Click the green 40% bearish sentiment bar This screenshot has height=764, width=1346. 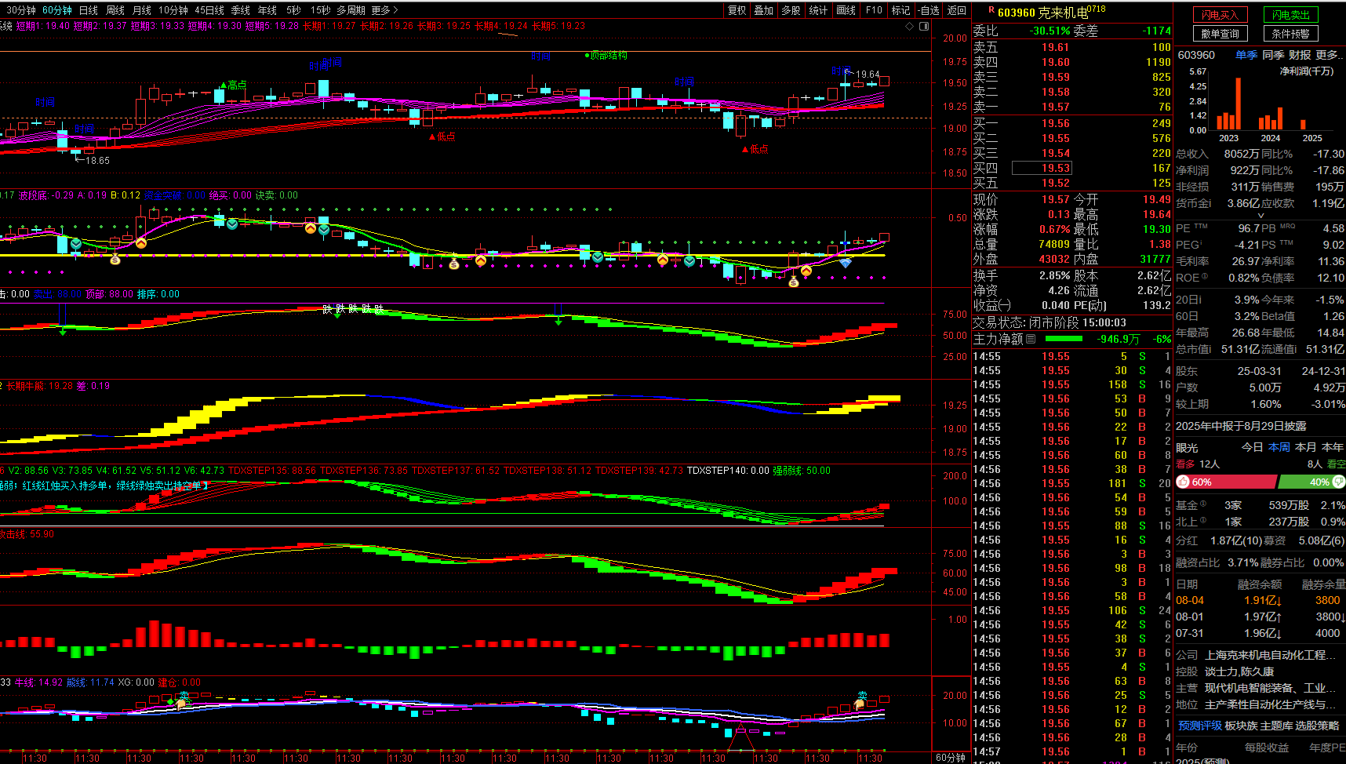coord(1311,482)
